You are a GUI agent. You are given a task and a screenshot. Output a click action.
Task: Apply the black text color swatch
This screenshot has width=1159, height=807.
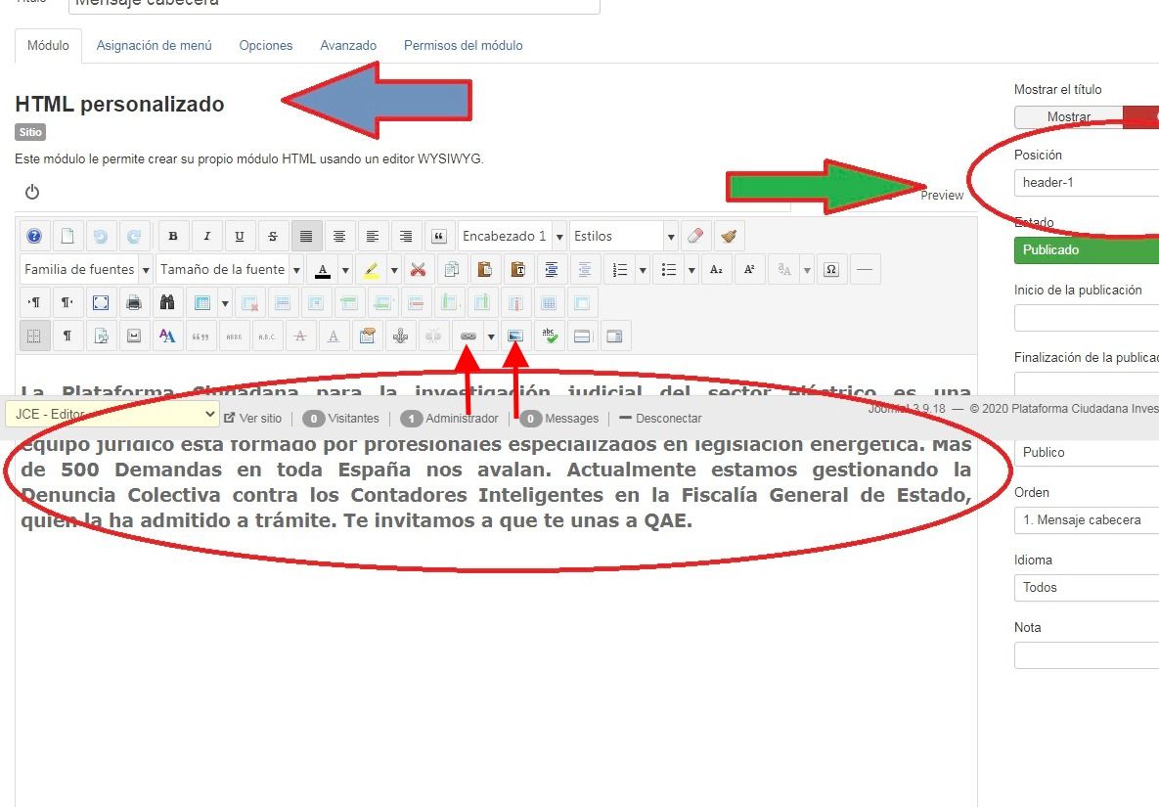(x=323, y=270)
